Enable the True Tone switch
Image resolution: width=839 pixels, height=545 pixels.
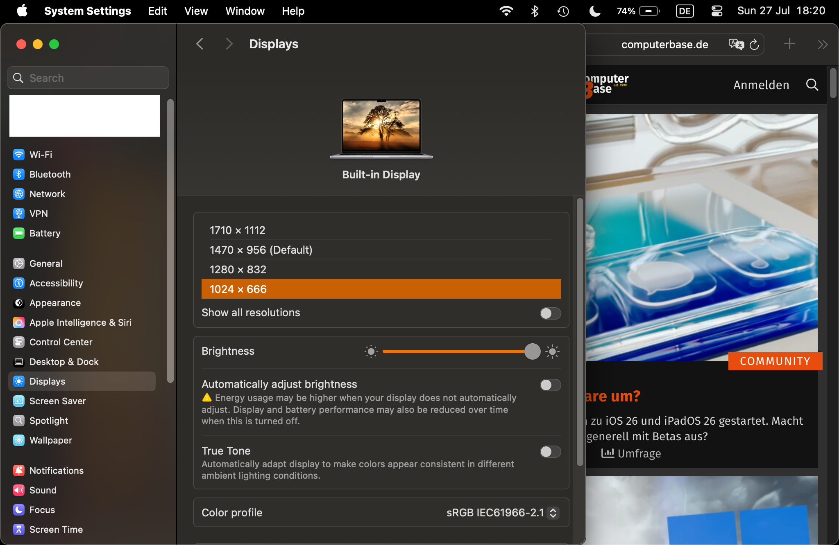550,452
